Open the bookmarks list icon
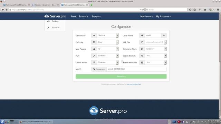 [x=195, y=10]
